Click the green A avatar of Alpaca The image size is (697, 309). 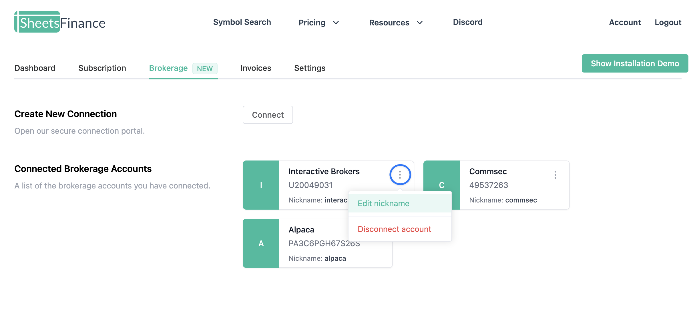[x=261, y=243]
